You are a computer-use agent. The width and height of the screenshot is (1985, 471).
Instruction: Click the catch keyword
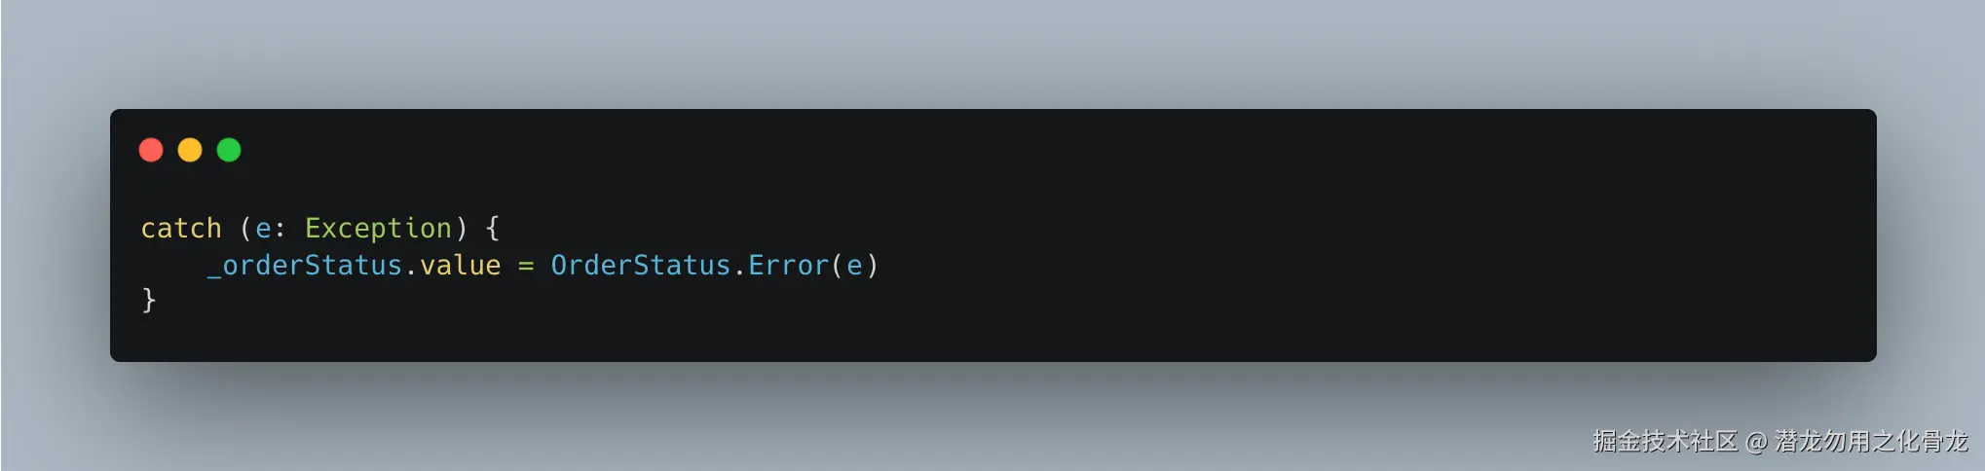tap(181, 229)
